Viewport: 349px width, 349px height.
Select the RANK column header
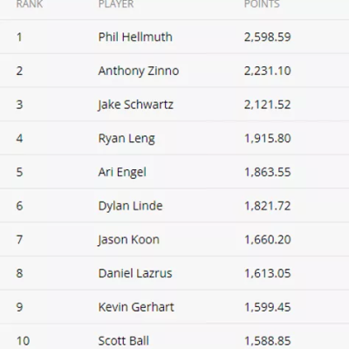point(30,4)
